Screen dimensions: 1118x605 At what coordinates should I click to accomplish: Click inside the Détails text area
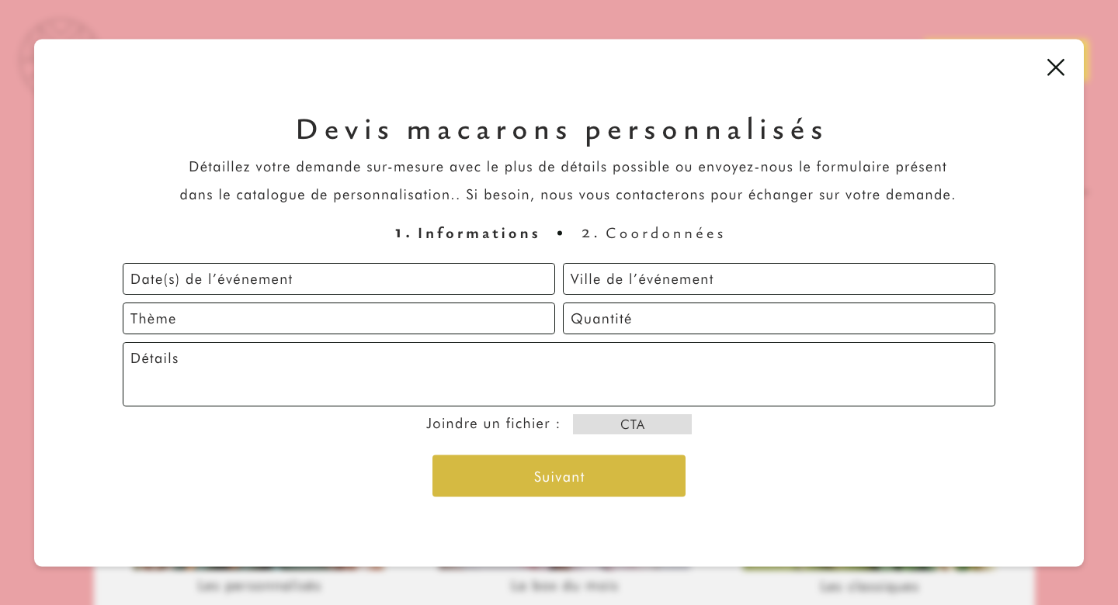tap(559, 374)
